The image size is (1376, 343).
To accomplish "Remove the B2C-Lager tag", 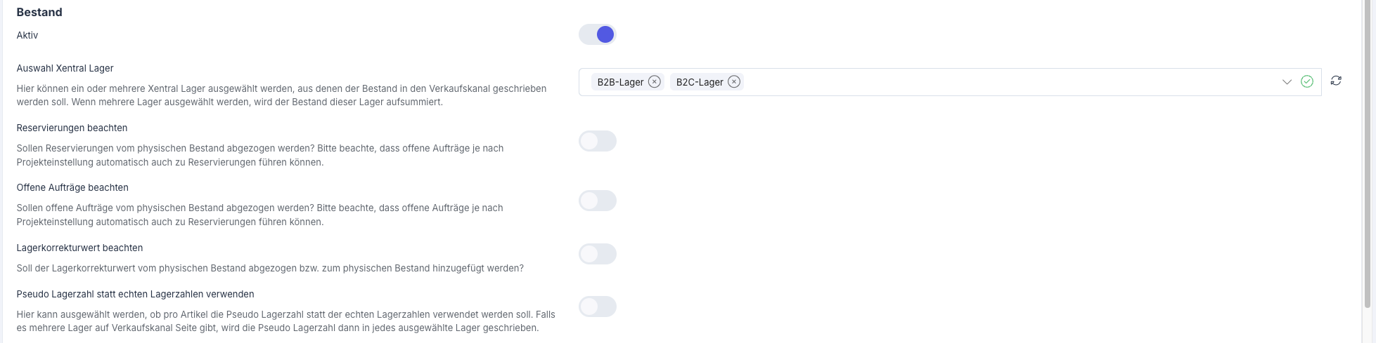I will point(734,82).
